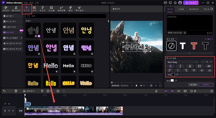Open the Yeon Sung font dropdown
216x118 pixels.
tap(183, 62)
